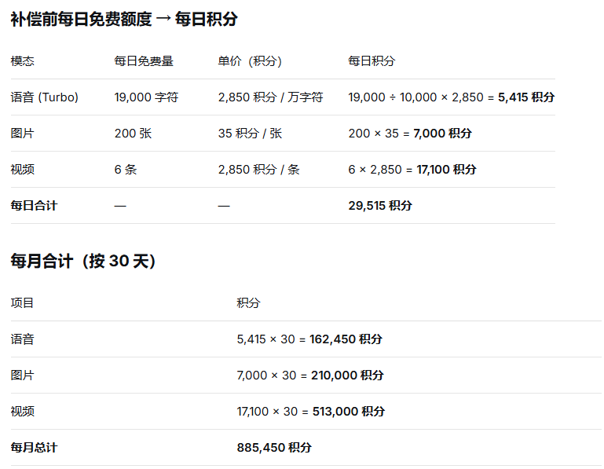Click the 6 × 2,850 = 17,100 积分 cell
Viewport: 604px width, 469px height.
click(412, 170)
